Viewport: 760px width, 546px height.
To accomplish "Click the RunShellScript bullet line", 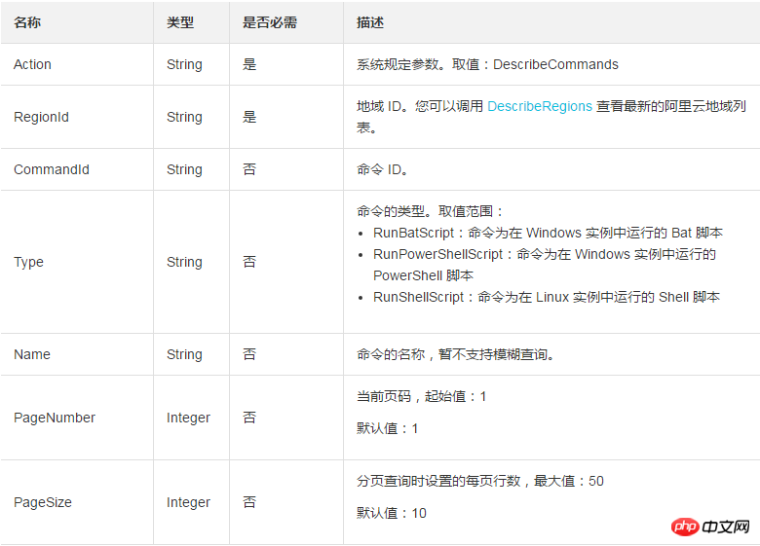I will pyautogui.click(x=547, y=297).
